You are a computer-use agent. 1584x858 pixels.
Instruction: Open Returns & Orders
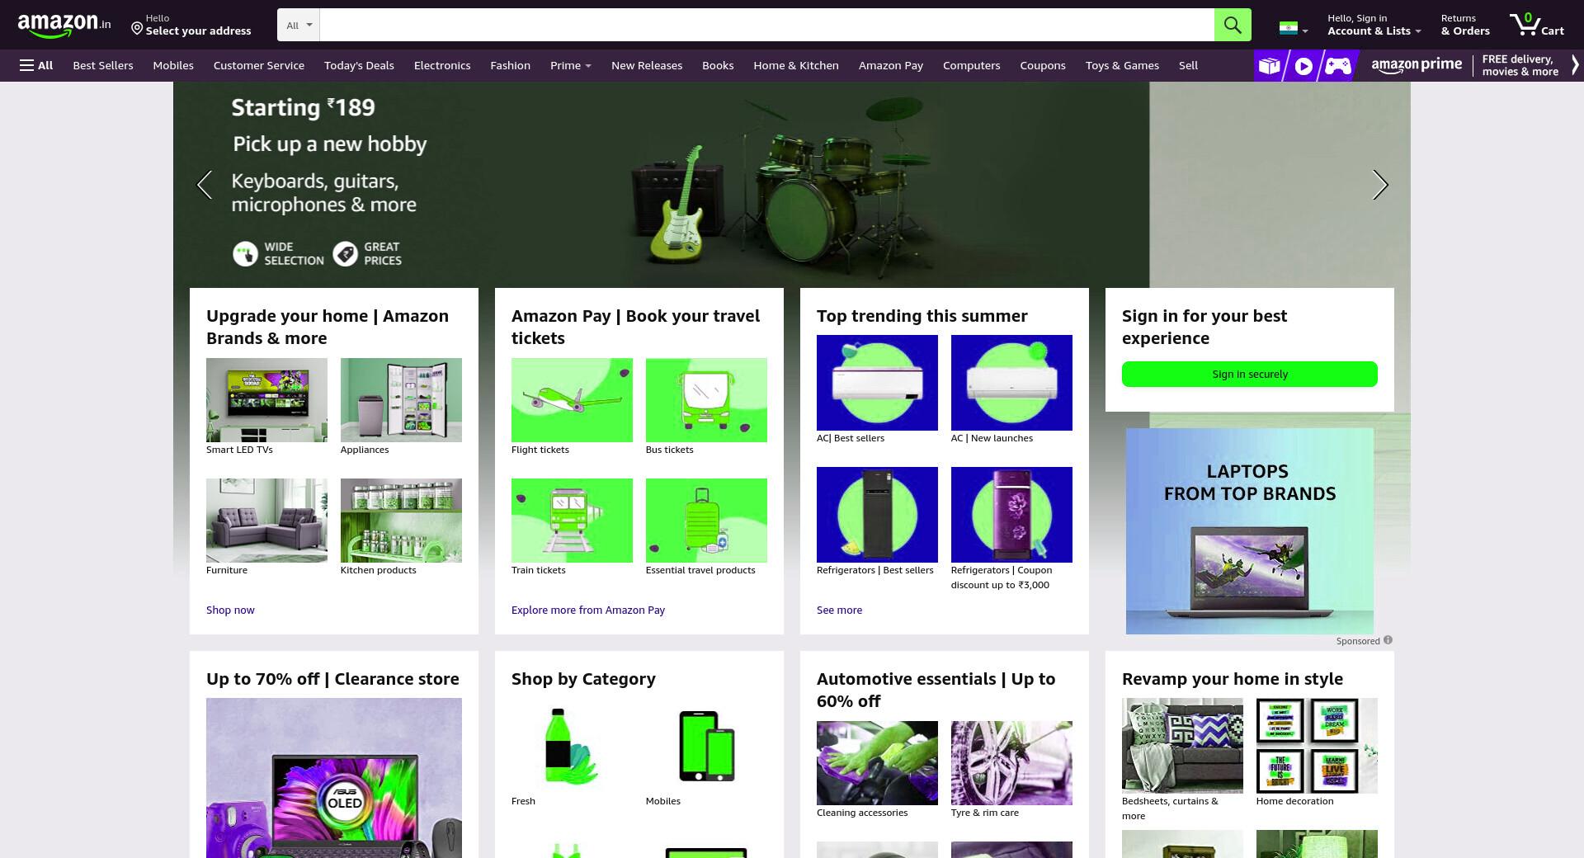pos(1465,25)
